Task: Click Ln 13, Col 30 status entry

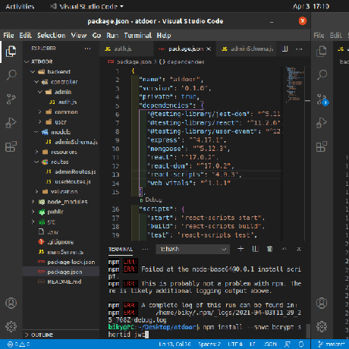Action: [x=174, y=344]
